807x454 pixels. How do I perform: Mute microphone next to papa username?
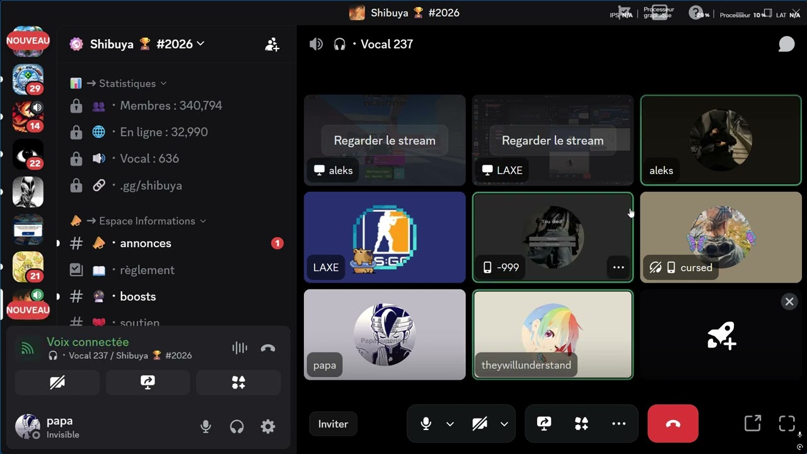[206, 427]
